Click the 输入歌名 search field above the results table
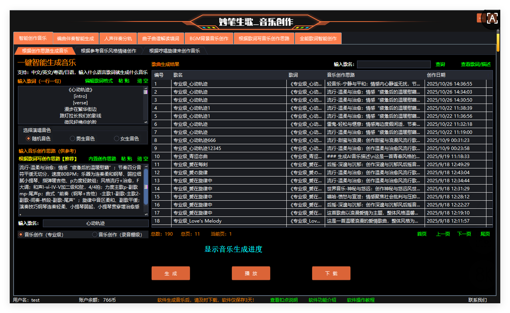510x313 pixels. [393, 64]
